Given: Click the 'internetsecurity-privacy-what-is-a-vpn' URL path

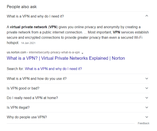Looking at the screenshot, I should click(54, 52).
